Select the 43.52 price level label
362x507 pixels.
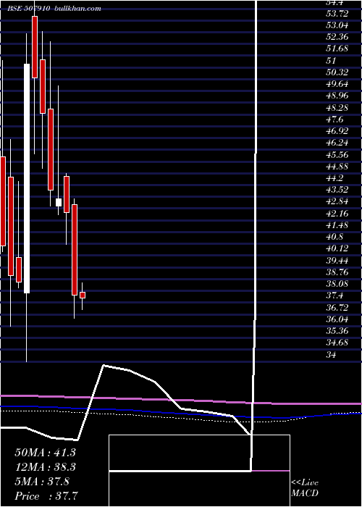pos(337,190)
